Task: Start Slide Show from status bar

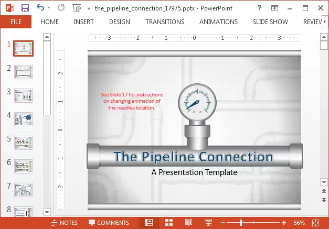Action: tap(208, 223)
